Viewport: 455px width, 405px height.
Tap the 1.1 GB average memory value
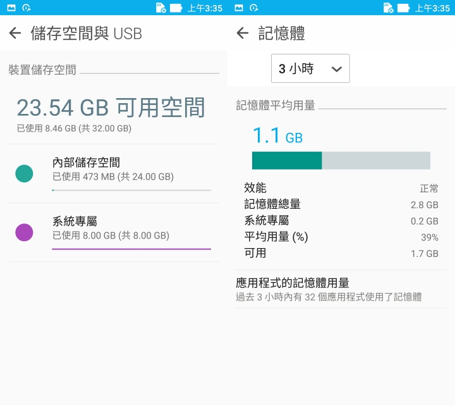tap(277, 135)
